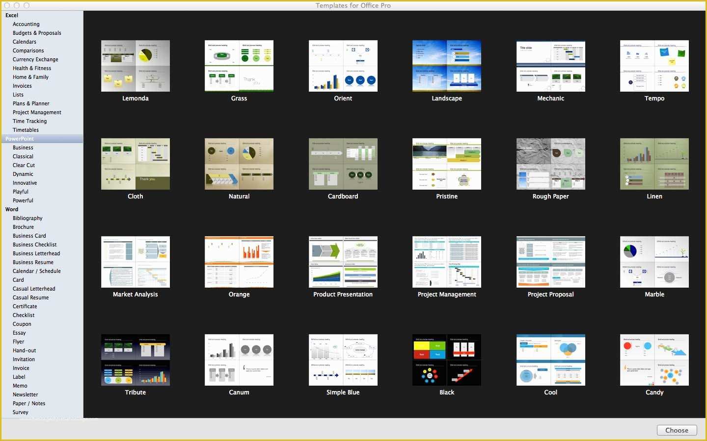Viewport: 707px width, 441px height.
Task: Pick the Tribute template thumbnail
Action: (x=136, y=360)
